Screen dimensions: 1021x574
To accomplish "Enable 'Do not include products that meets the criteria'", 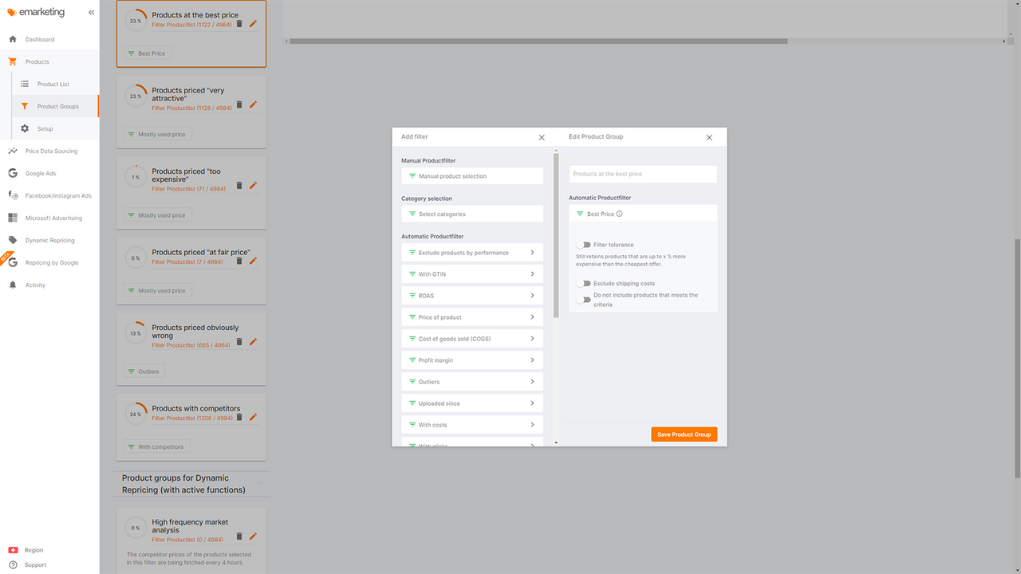I will (x=583, y=299).
